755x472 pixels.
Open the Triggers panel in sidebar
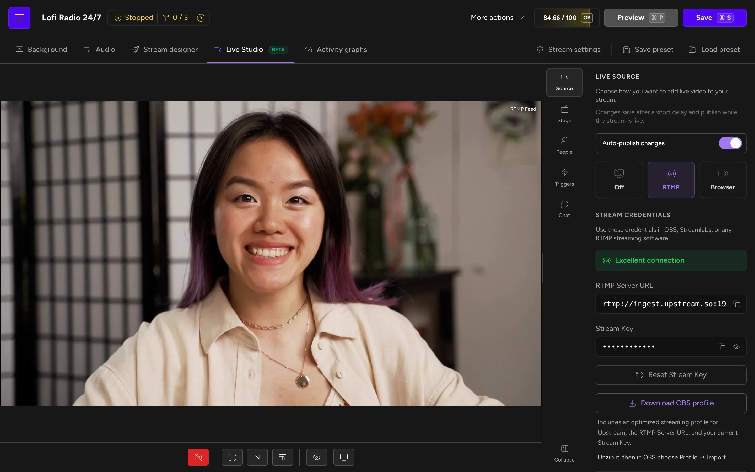pyautogui.click(x=564, y=178)
